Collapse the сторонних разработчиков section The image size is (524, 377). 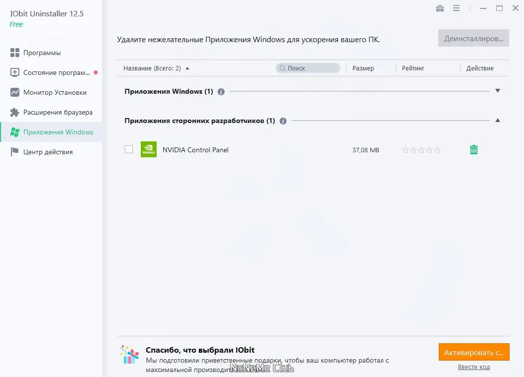pos(498,120)
